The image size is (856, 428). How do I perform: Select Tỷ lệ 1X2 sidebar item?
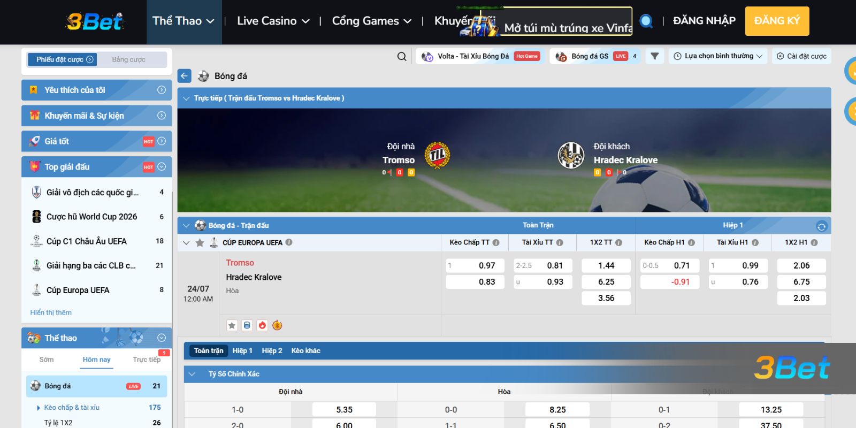(58, 423)
